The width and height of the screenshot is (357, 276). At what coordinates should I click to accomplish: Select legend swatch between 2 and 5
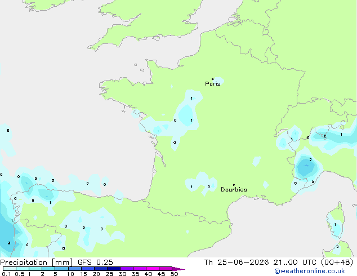[x=48, y=269]
